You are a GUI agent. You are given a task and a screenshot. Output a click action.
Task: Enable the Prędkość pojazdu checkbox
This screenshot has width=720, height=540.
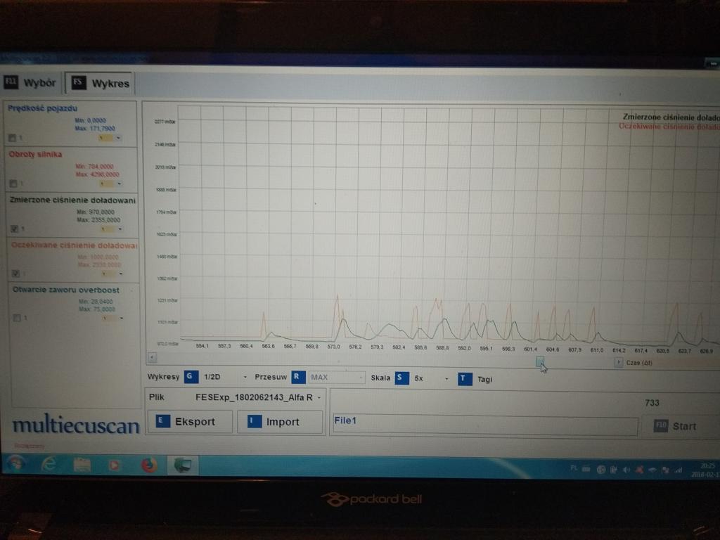pos(13,138)
